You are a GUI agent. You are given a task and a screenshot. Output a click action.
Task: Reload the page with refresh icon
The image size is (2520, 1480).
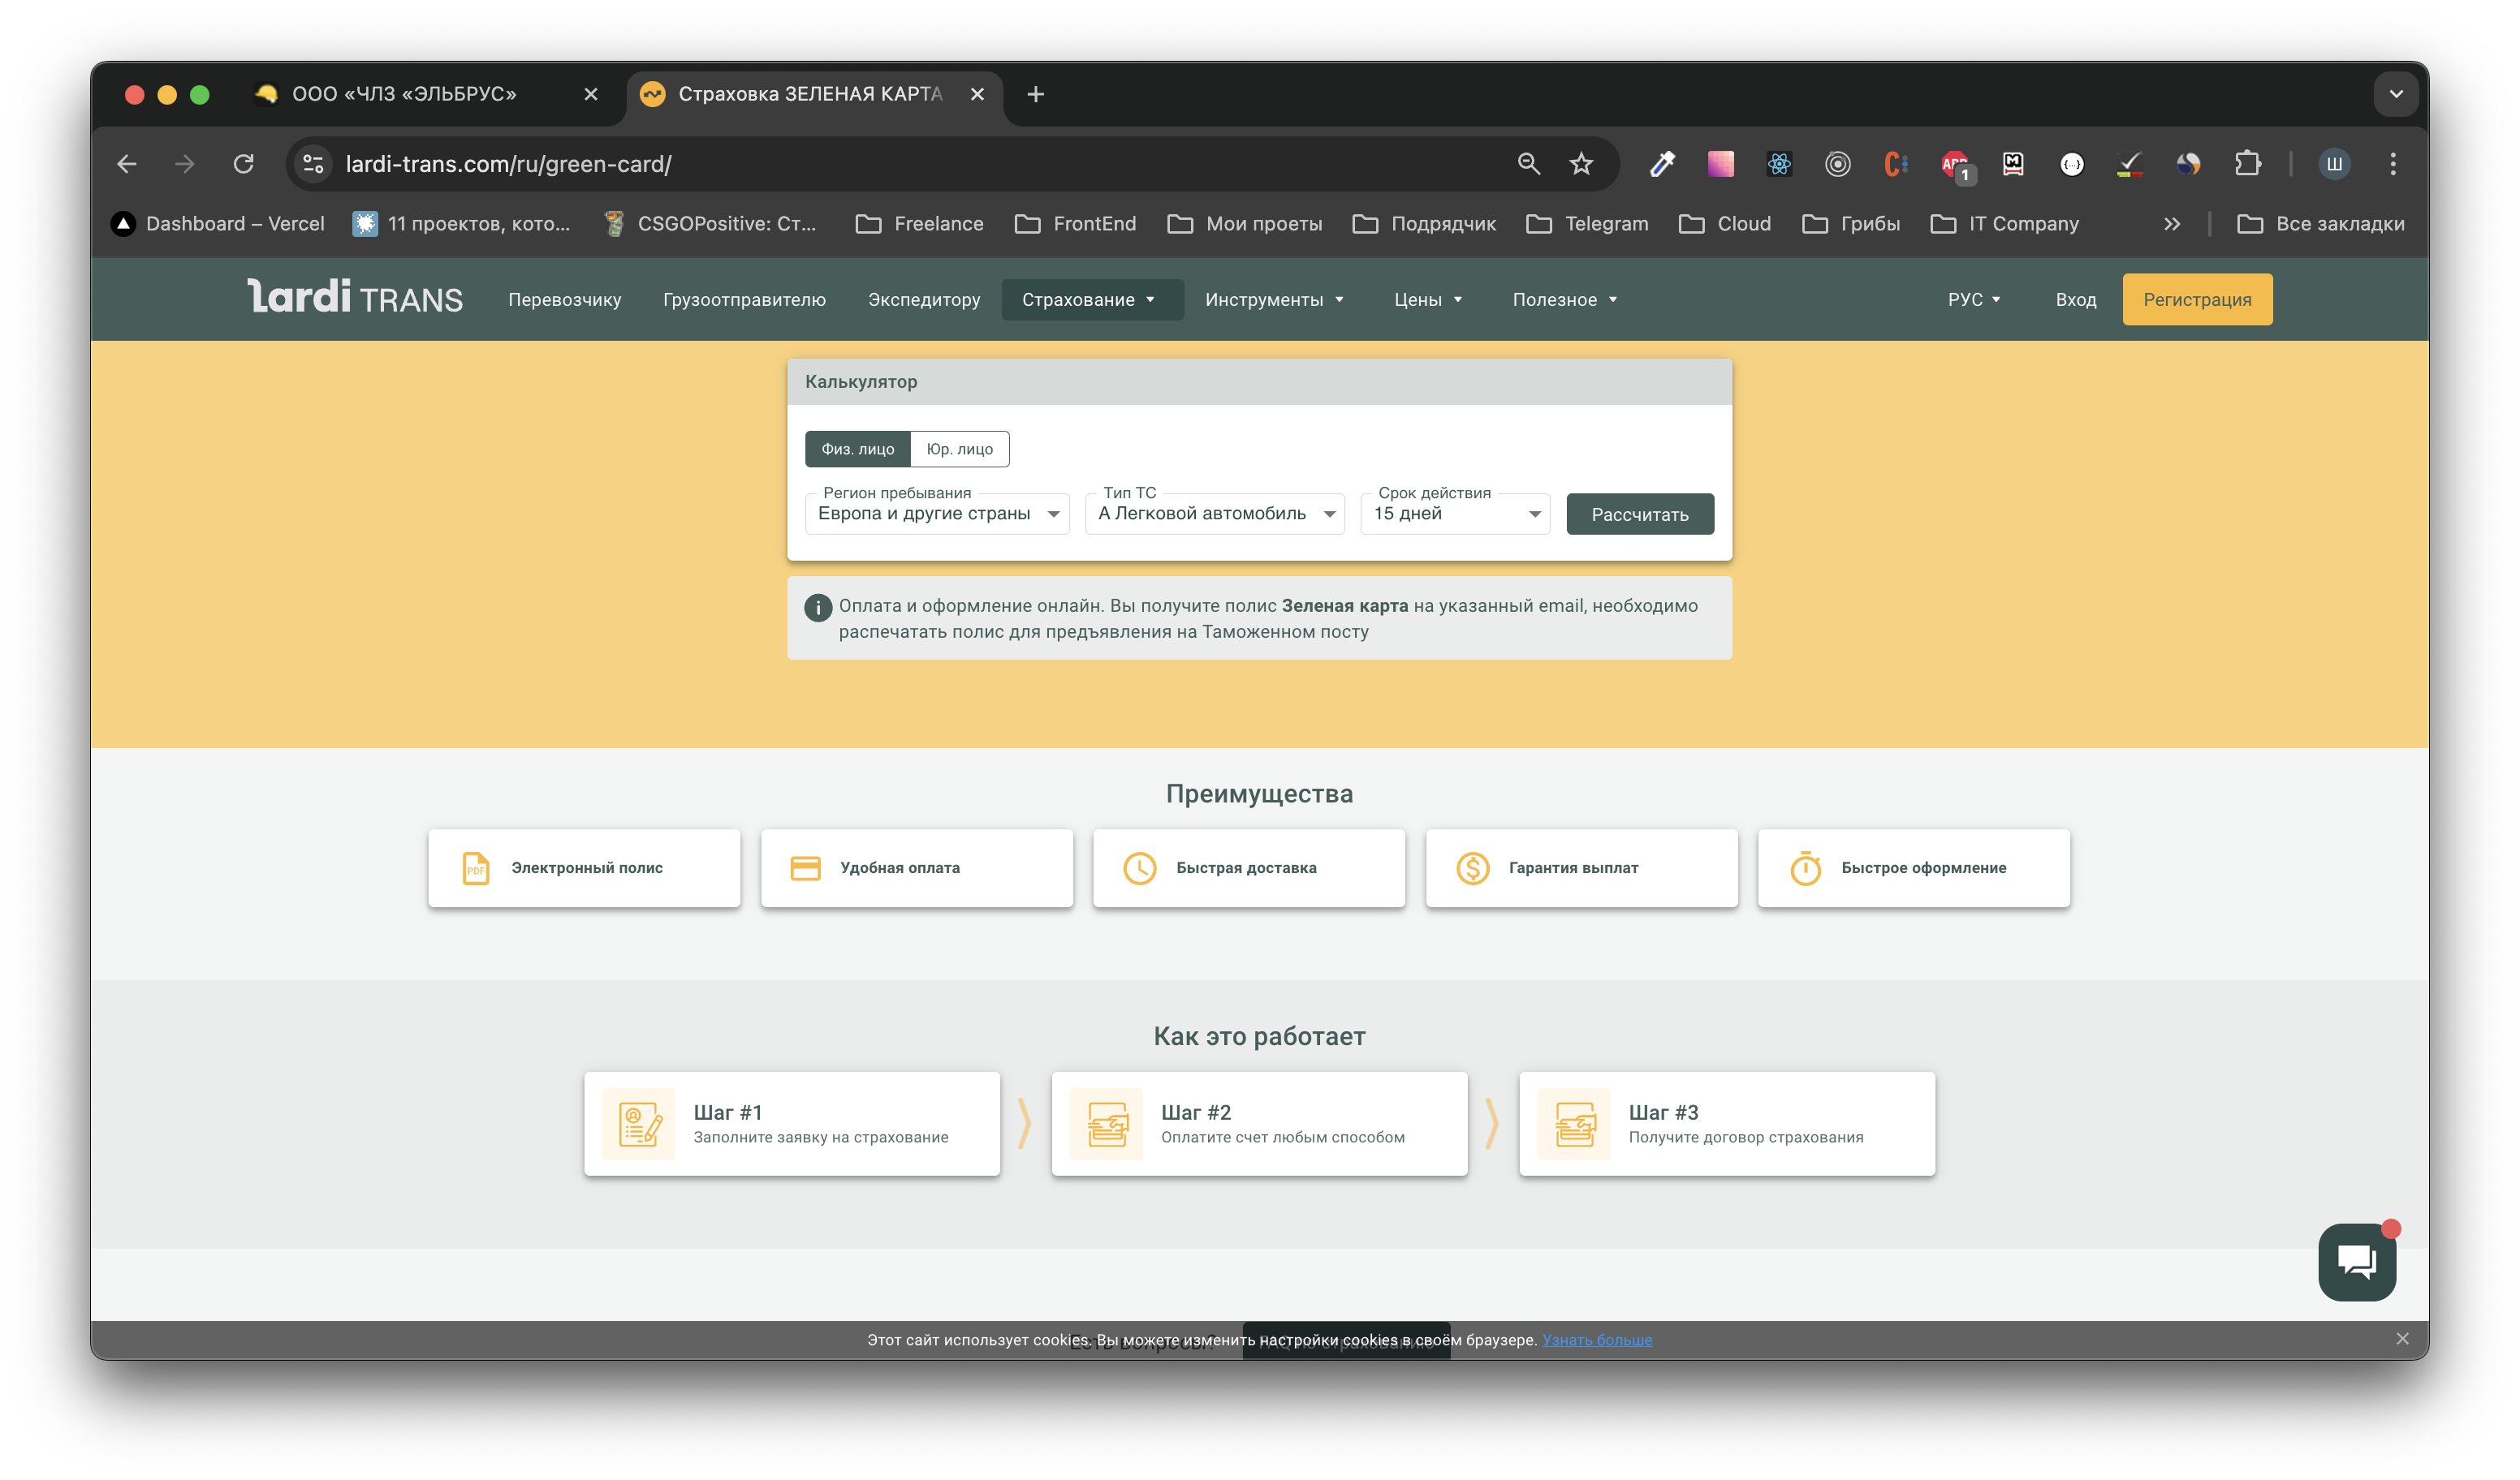[243, 164]
